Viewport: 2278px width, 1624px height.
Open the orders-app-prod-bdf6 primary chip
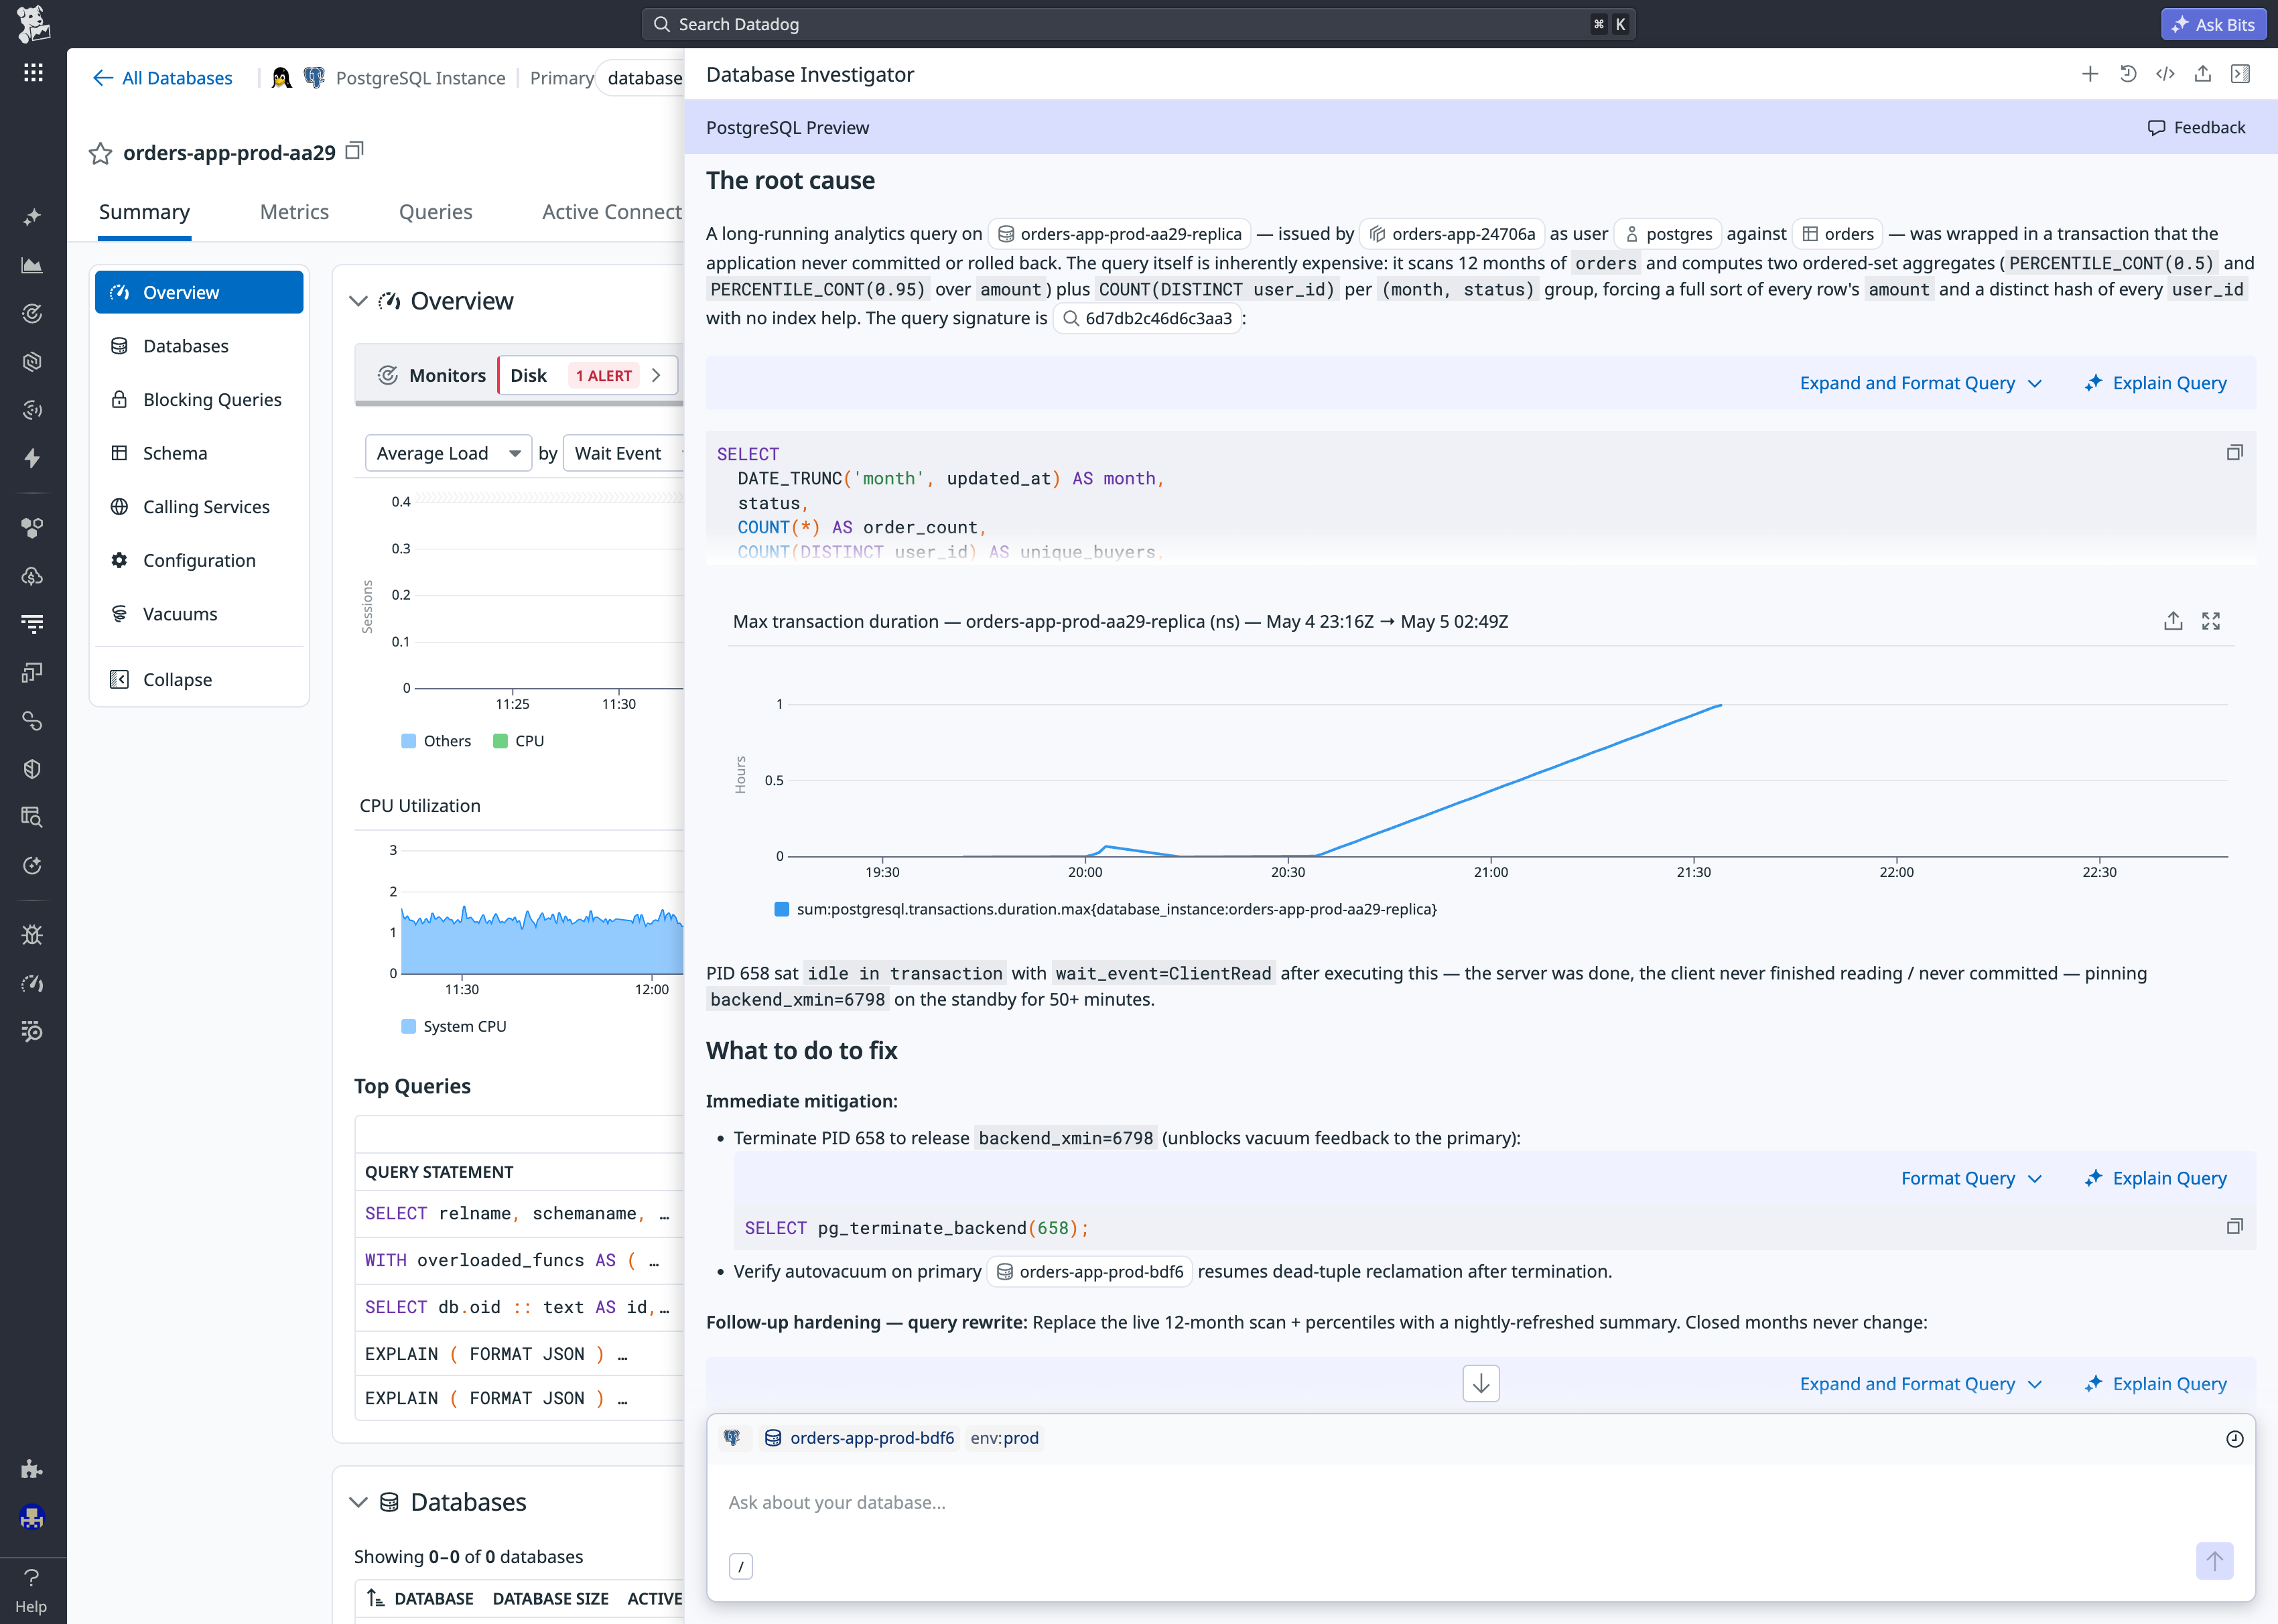click(1090, 1271)
